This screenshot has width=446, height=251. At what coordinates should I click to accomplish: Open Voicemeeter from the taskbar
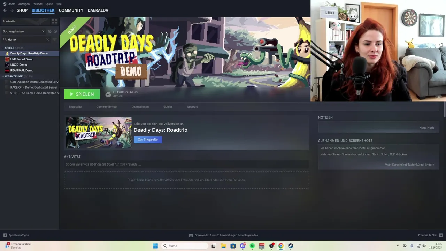(x=262, y=246)
